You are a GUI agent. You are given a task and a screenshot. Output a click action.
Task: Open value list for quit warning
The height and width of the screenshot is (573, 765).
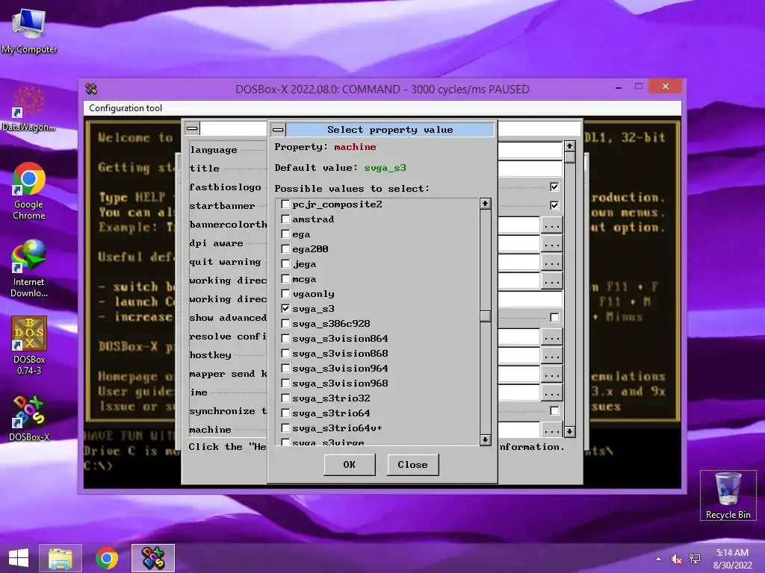pyautogui.click(x=552, y=262)
